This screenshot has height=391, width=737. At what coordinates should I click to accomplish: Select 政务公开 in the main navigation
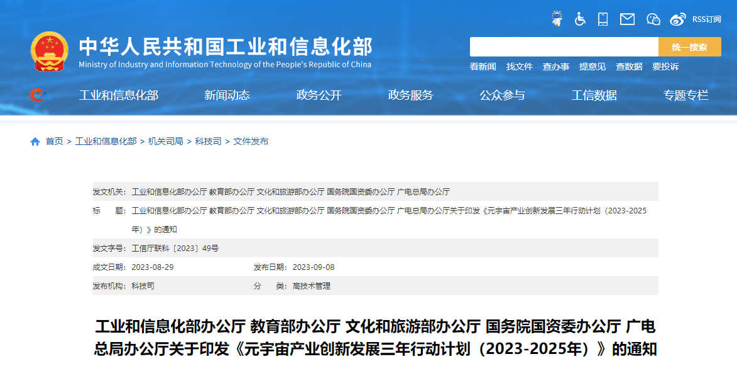point(319,95)
